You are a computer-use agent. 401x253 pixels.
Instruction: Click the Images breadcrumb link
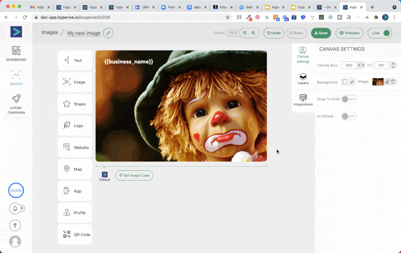pyautogui.click(x=49, y=32)
